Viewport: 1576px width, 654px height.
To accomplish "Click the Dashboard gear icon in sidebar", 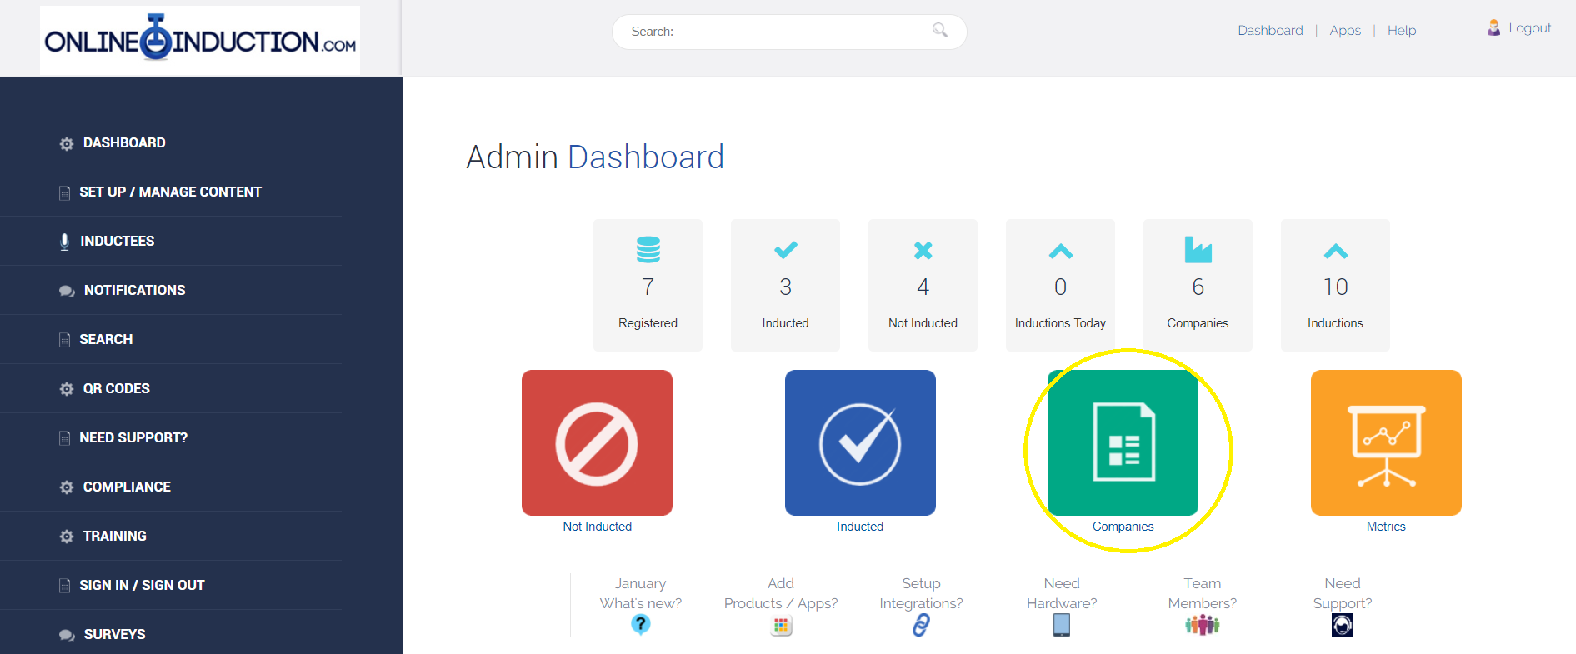I will [x=67, y=143].
